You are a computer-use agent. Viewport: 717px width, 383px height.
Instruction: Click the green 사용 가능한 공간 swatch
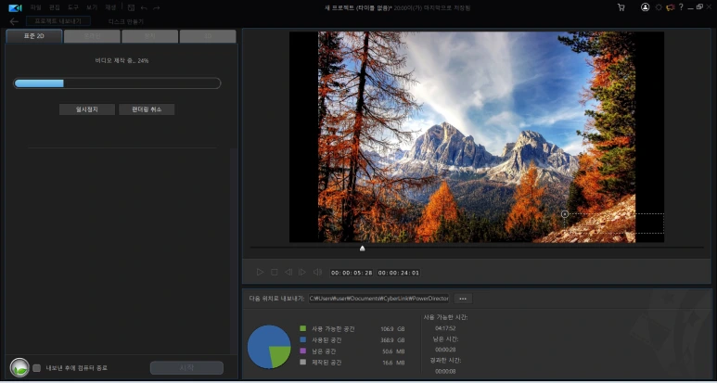pos(302,328)
